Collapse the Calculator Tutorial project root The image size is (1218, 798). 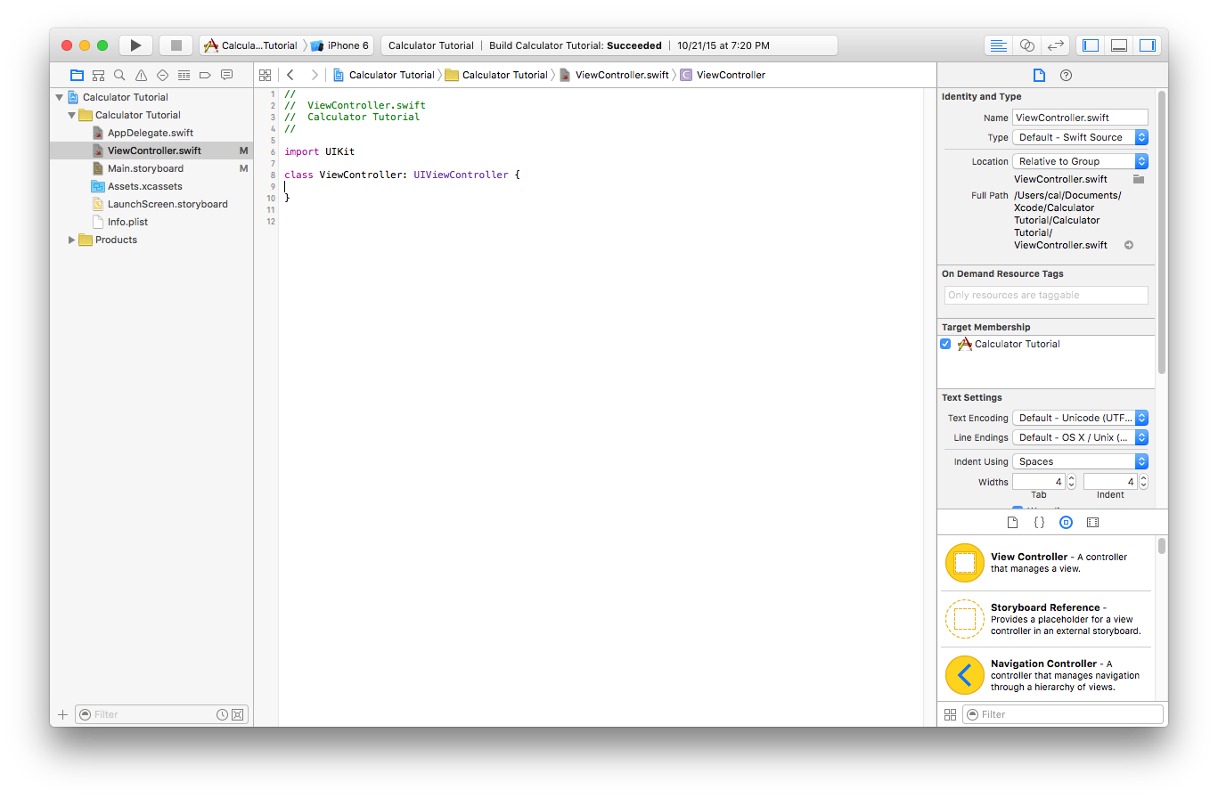(60, 97)
